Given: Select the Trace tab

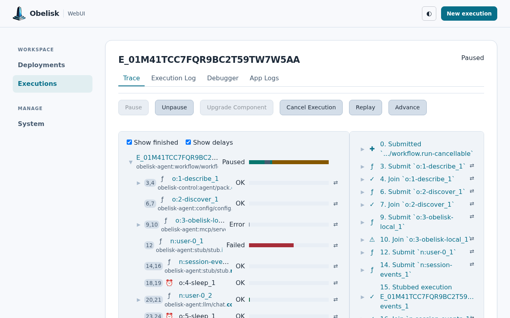Looking at the screenshot, I should [131, 78].
